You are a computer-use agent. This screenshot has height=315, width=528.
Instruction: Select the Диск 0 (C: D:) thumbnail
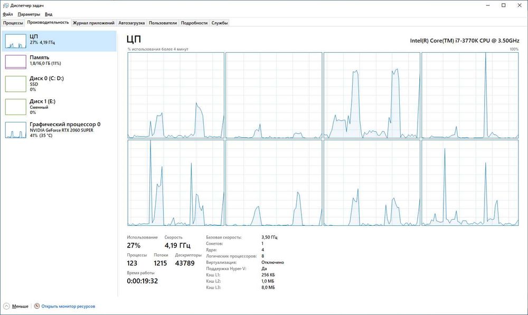(15, 84)
